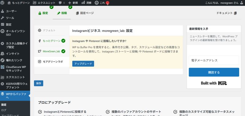Click pages icon on 固定ページ tab
This screenshot has width=245, height=116.
tap(77, 13)
